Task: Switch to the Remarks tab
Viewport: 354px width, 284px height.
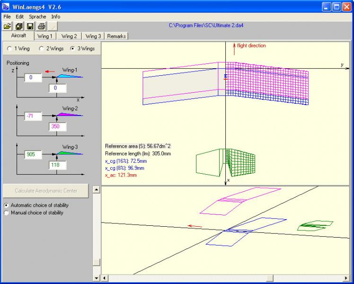Action: pos(116,36)
